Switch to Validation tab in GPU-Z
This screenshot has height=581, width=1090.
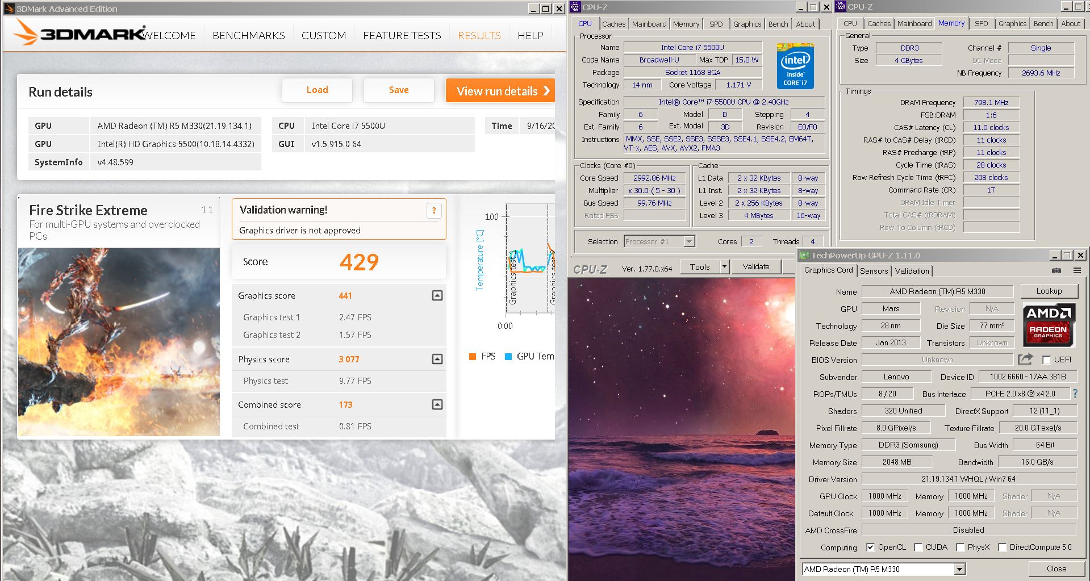coord(912,271)
